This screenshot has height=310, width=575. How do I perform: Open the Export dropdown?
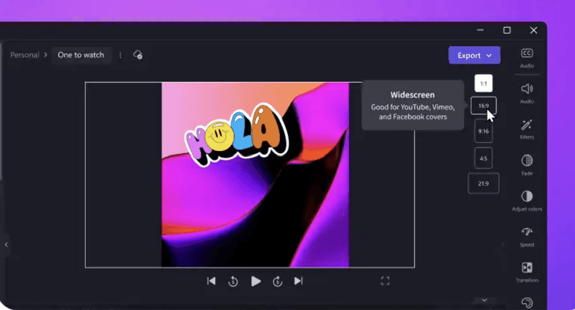click(x=474, y=55)
